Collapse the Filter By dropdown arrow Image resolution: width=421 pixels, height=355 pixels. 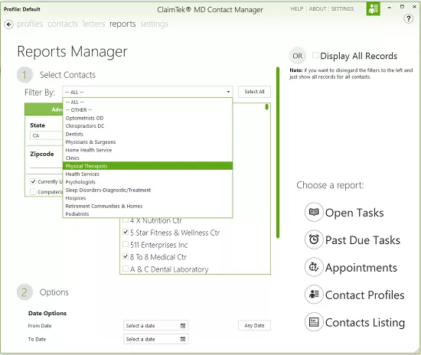pyautogui.click(x=228, y=92)
